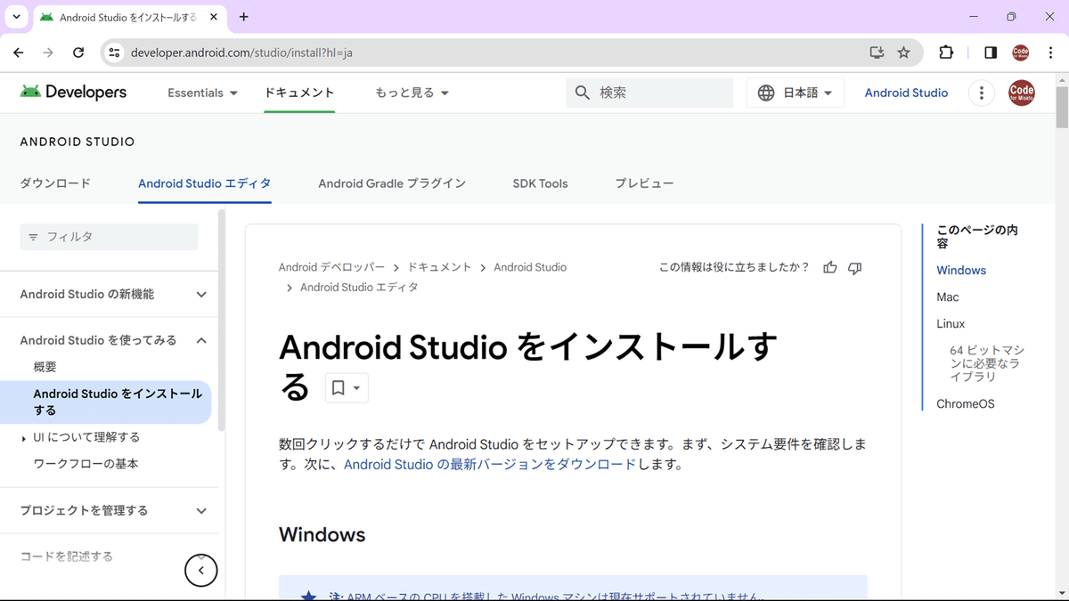Click the browser forward arrow
Image resolution: width=1069 pixels, height=601 pixels.
tap(48, 53)
